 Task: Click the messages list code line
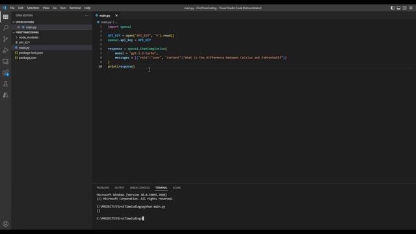click(x=201, y=58)
